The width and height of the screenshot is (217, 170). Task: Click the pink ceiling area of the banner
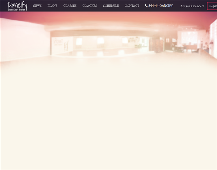(109, 19)
